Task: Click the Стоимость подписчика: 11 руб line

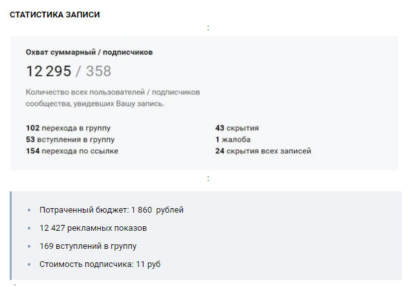Action: pos(100,264)
